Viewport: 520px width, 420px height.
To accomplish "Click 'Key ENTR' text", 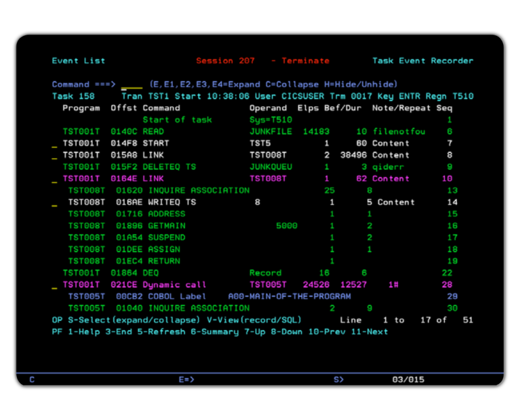I will [x=399, y=97].
